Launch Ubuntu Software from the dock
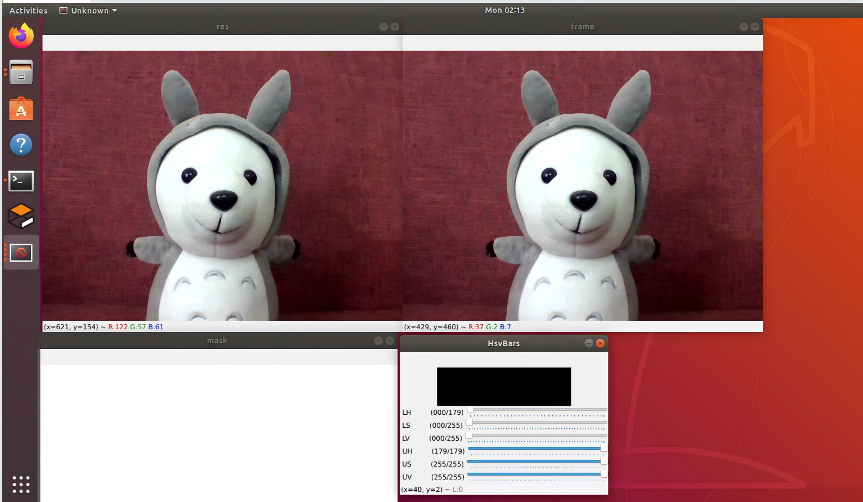Screen dimensions: 863x502 [21, 109]
